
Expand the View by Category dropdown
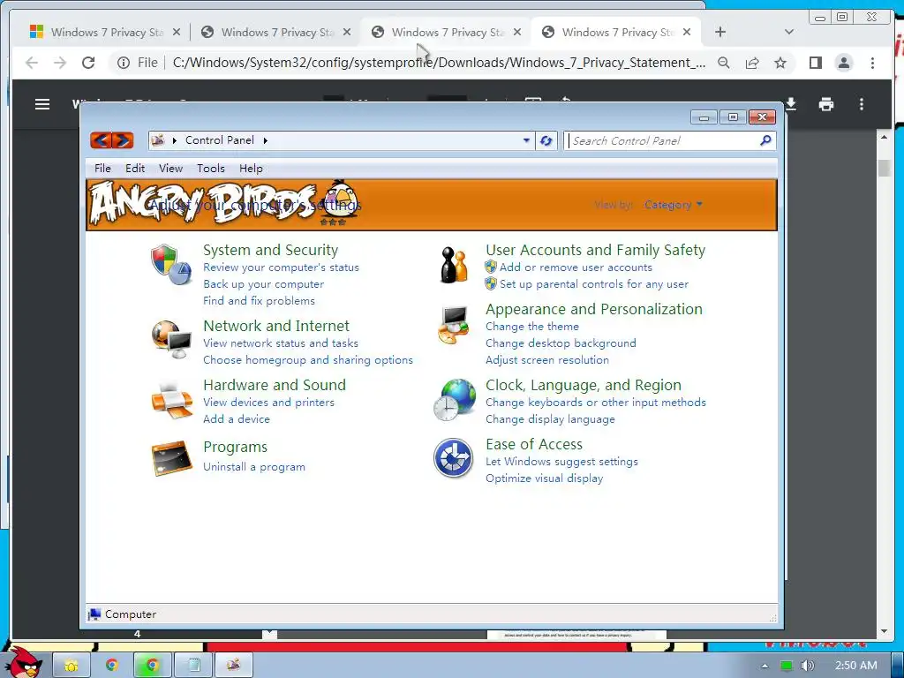pos(674,205)
